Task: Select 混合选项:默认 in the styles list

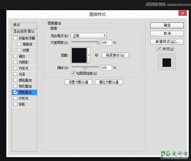Action: point(24,32)
